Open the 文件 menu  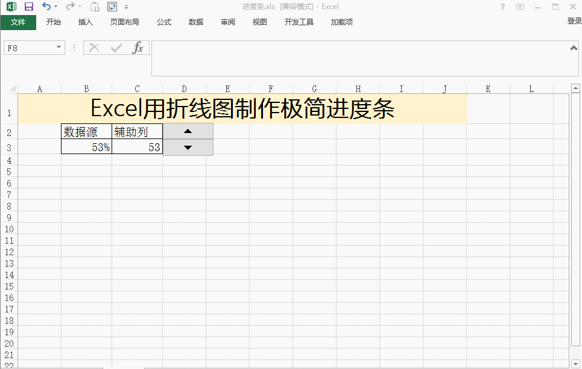19,22
